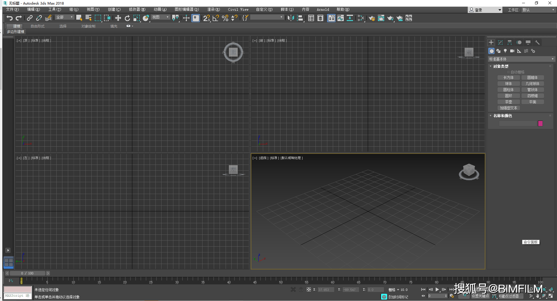Open the Layer Explorer icon
This screenshot has width=557, height=301.
pyautogui.click(x=320, y=18)
